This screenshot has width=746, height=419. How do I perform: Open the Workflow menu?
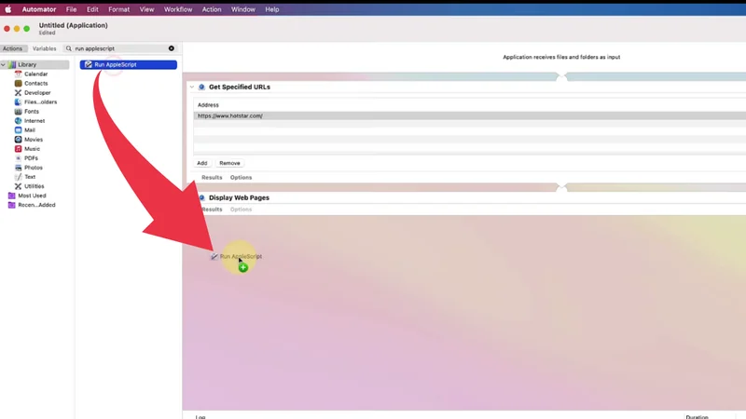click(x=178, y=9)
